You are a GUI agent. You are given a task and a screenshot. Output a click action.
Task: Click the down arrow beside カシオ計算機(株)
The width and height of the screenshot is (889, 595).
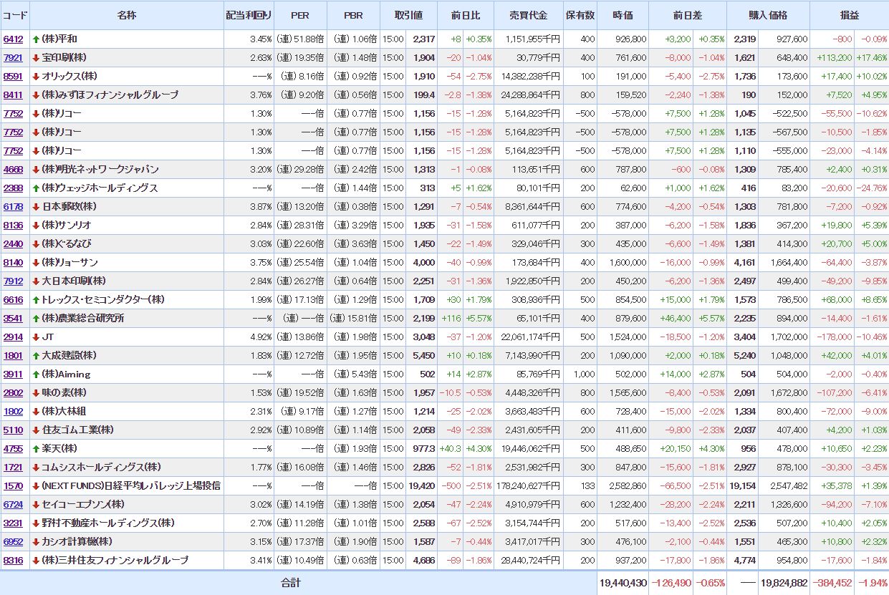36,541
